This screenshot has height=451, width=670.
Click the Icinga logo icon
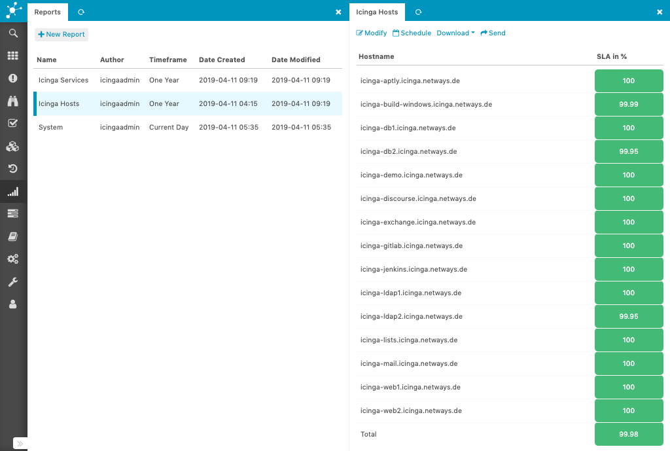tap(13, 10)
